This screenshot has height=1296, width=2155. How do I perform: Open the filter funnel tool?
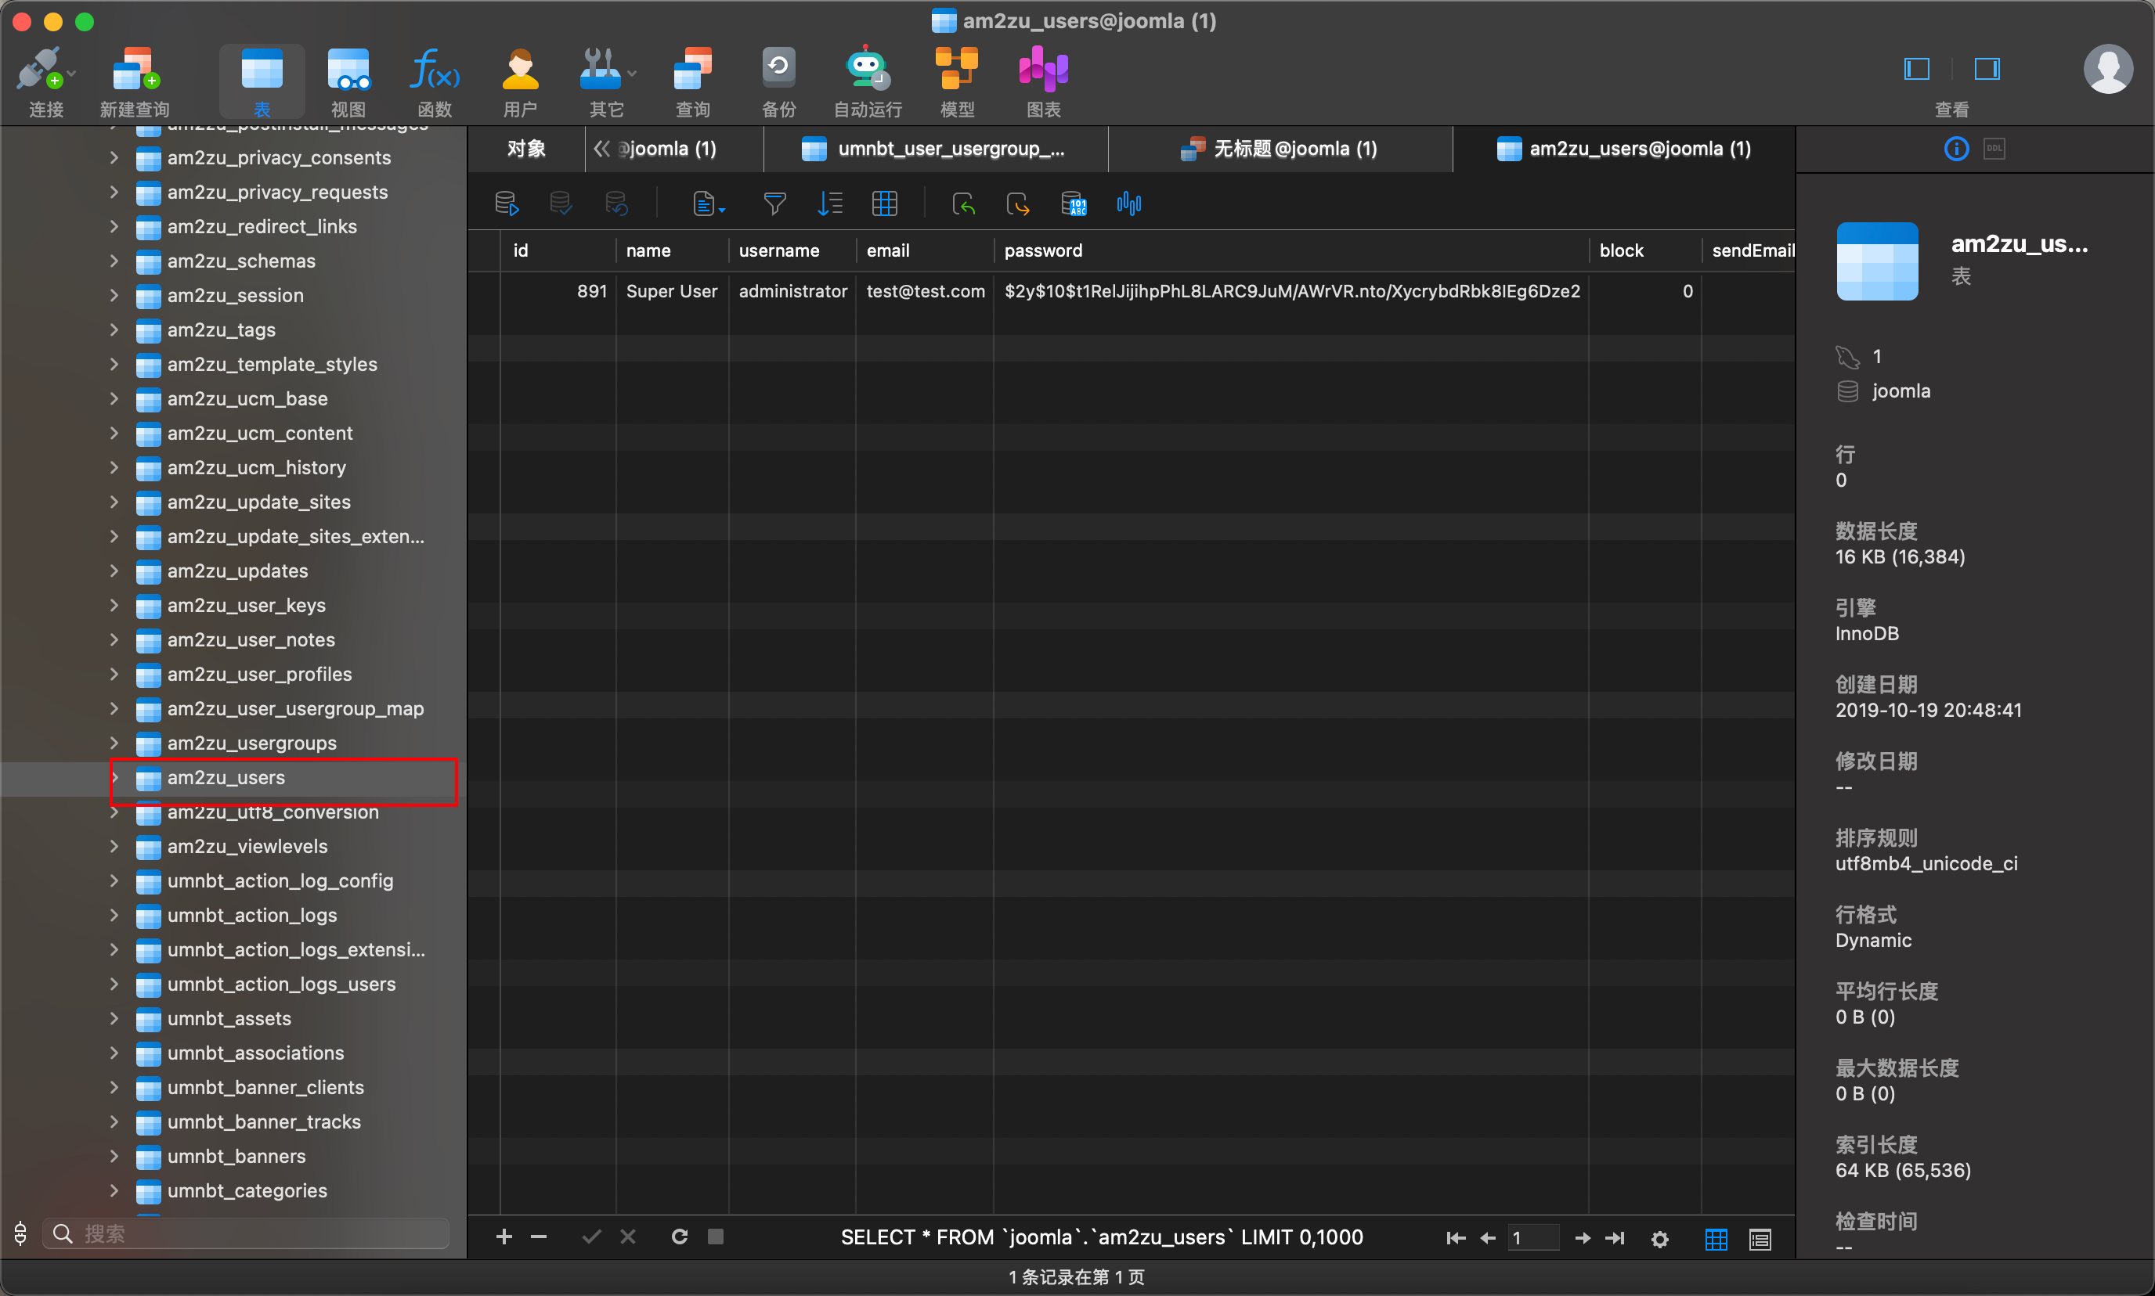coord(774,204)
